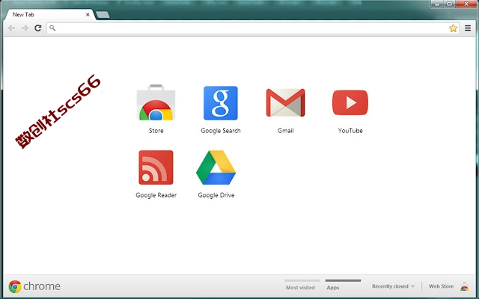Screen dimensions: 479x299
Task: Click the YouTube label text
Action: [350, 131]
